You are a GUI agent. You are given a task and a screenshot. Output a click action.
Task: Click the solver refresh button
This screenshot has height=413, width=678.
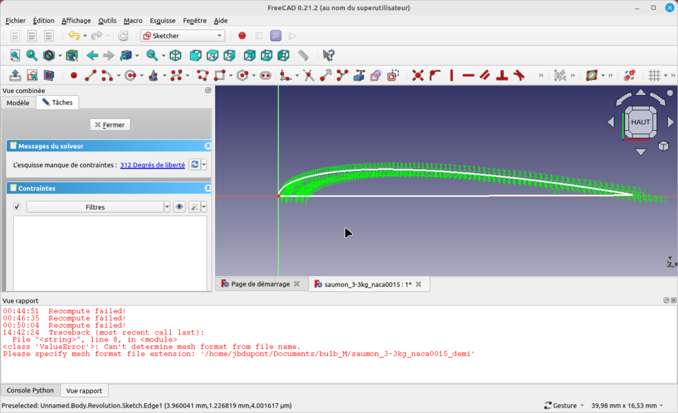pos(195,165)
